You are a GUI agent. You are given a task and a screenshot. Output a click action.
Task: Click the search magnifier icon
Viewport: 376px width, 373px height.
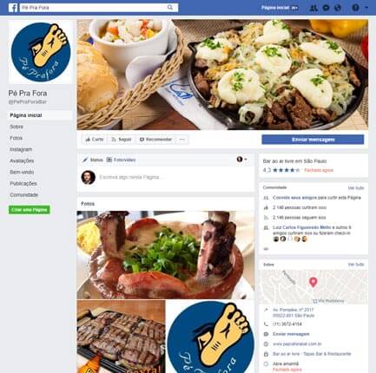pyautogui.click(x=170, y=8)
